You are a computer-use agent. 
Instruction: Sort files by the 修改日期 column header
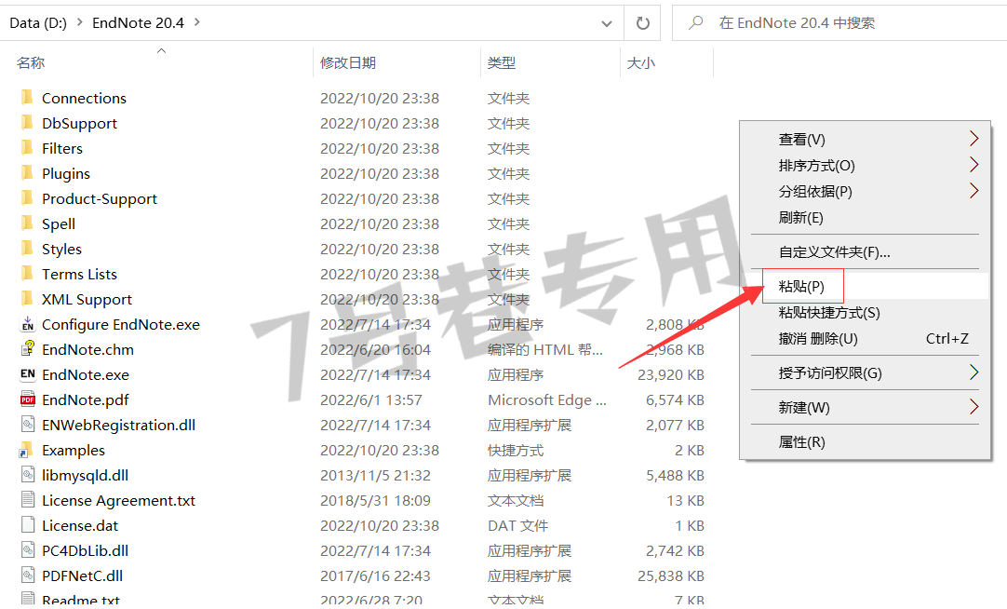coord(348,63)
